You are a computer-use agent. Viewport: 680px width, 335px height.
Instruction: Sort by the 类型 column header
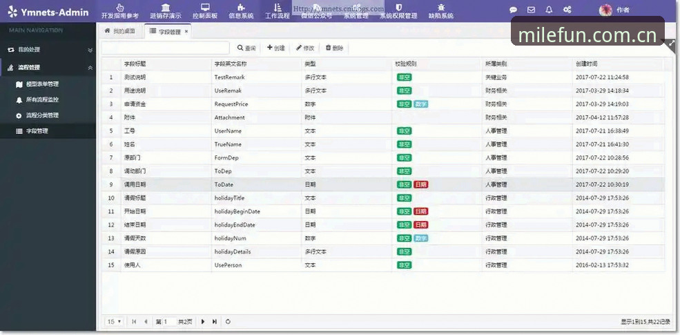[347, 64]
